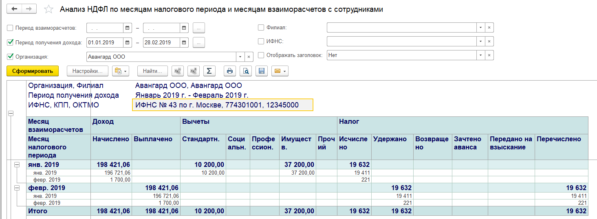Open the email button dropdown arrow

point(285,71)
